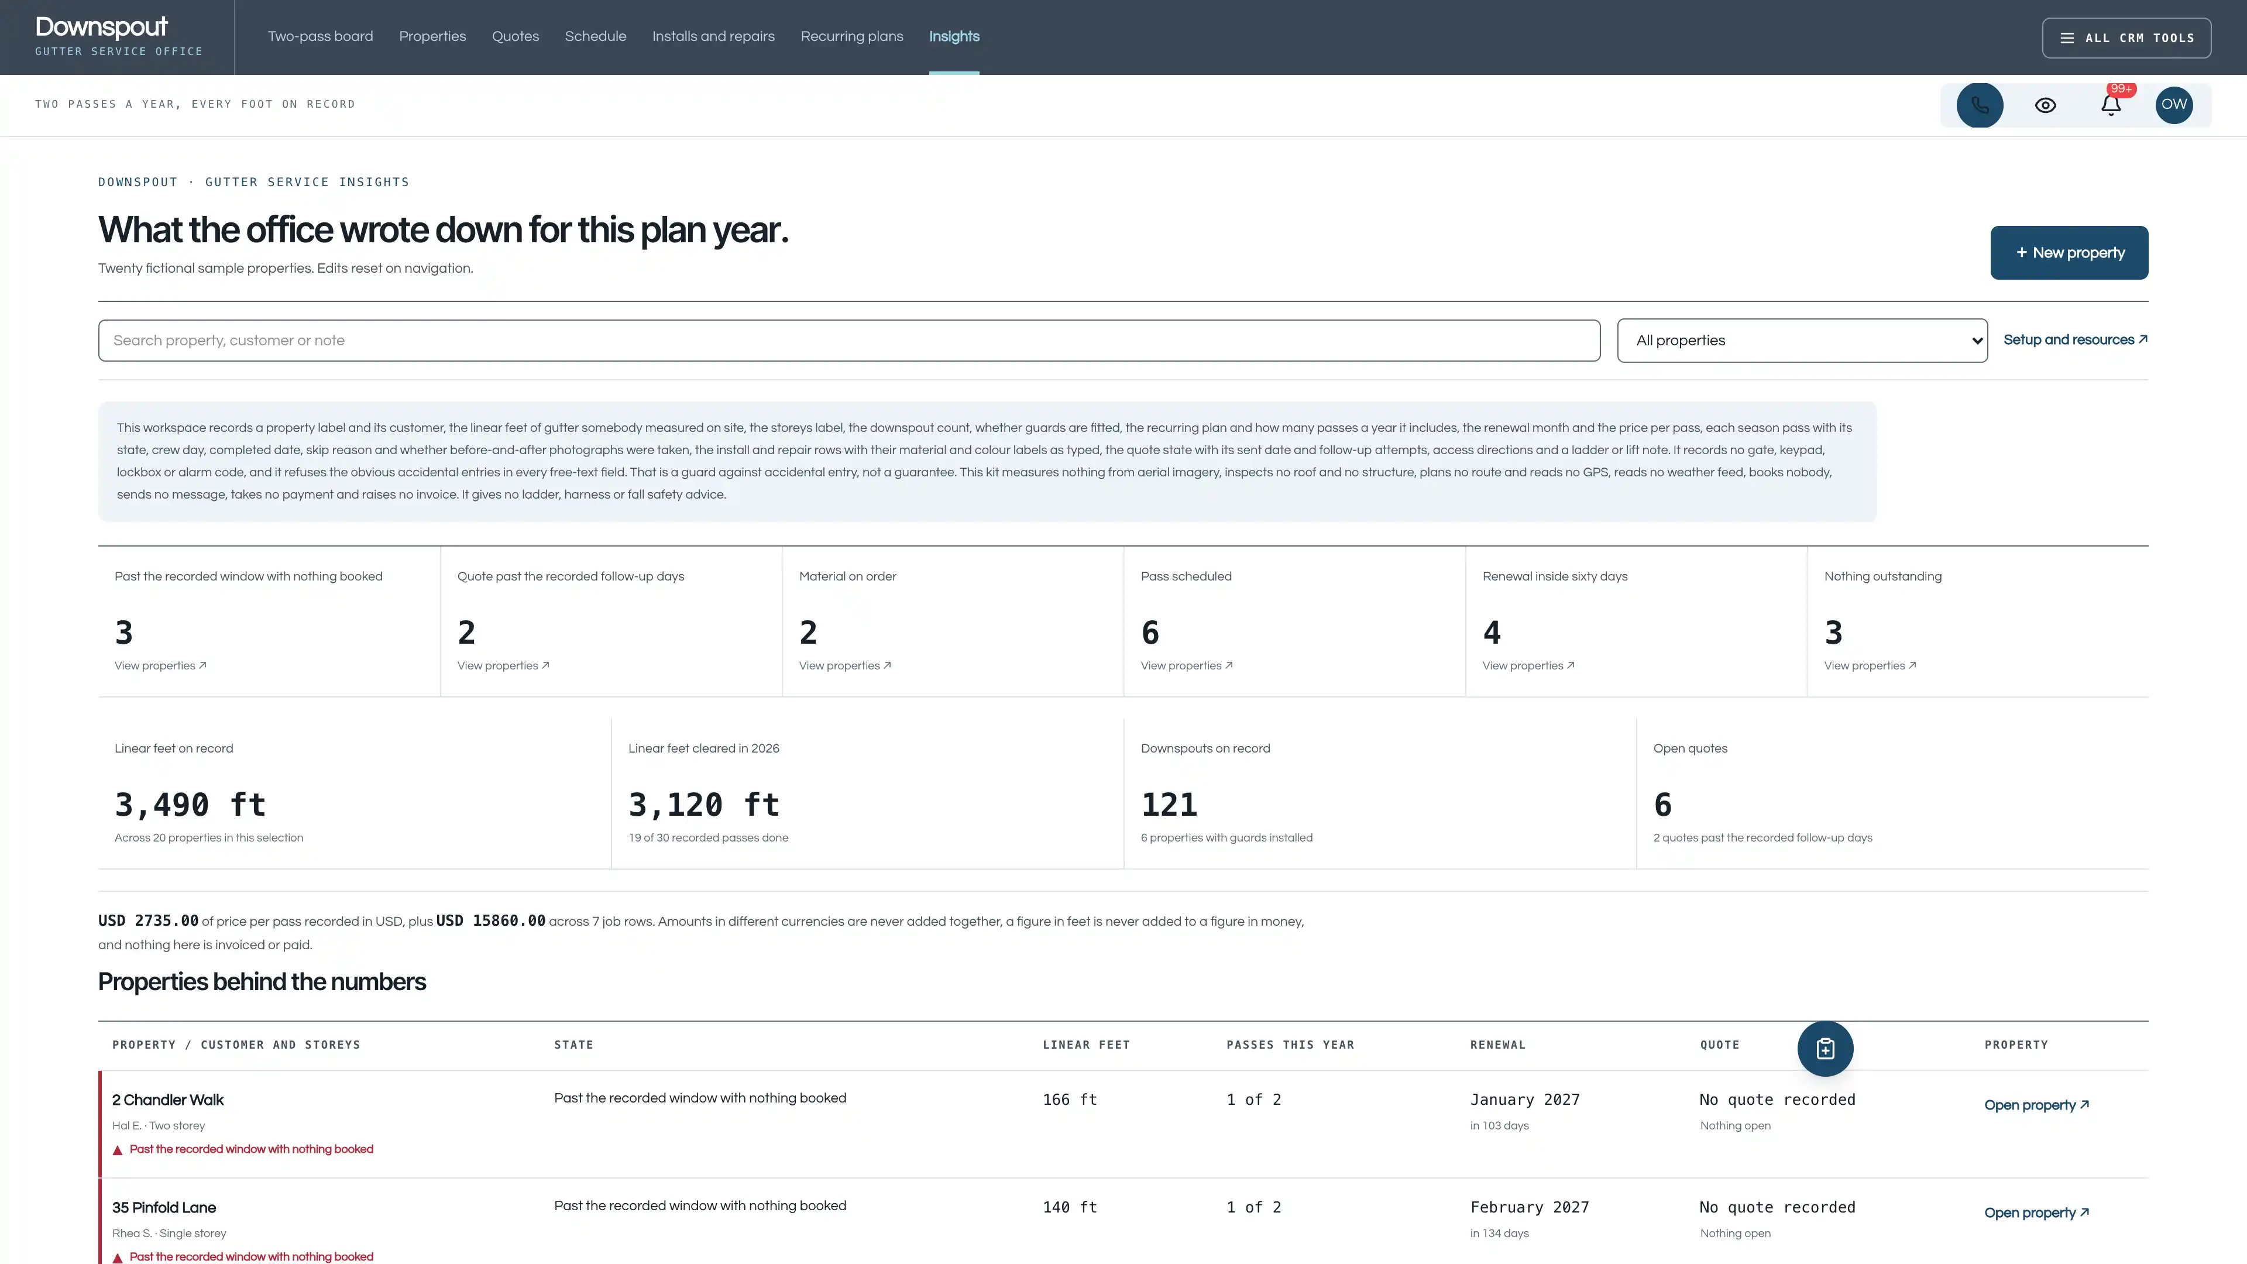Click the USD 2735.00 price per pass amount
This screenshot has height=1264, width=2247.
(148, 920)
